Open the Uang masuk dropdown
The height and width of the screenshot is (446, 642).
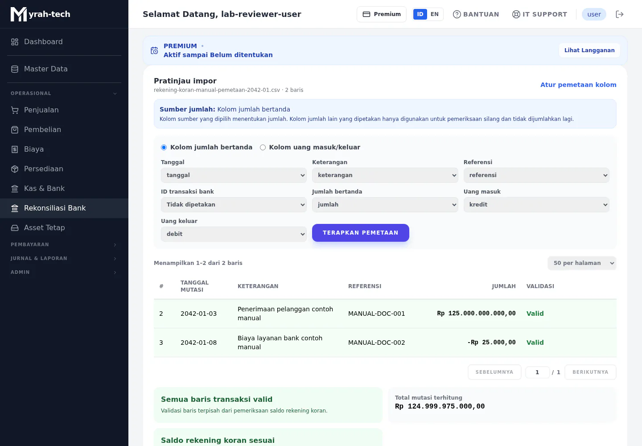(536, 205)
